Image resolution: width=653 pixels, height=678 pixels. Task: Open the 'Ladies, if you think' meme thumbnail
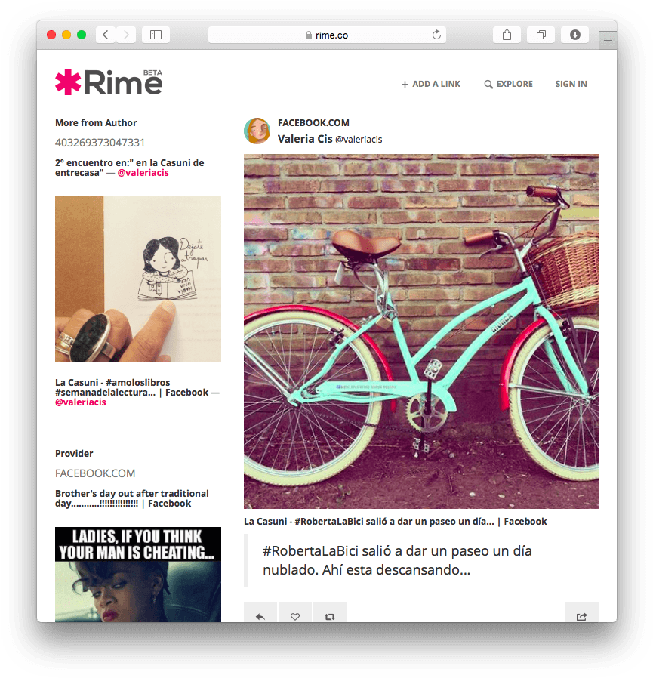click(x=138, y=575)
